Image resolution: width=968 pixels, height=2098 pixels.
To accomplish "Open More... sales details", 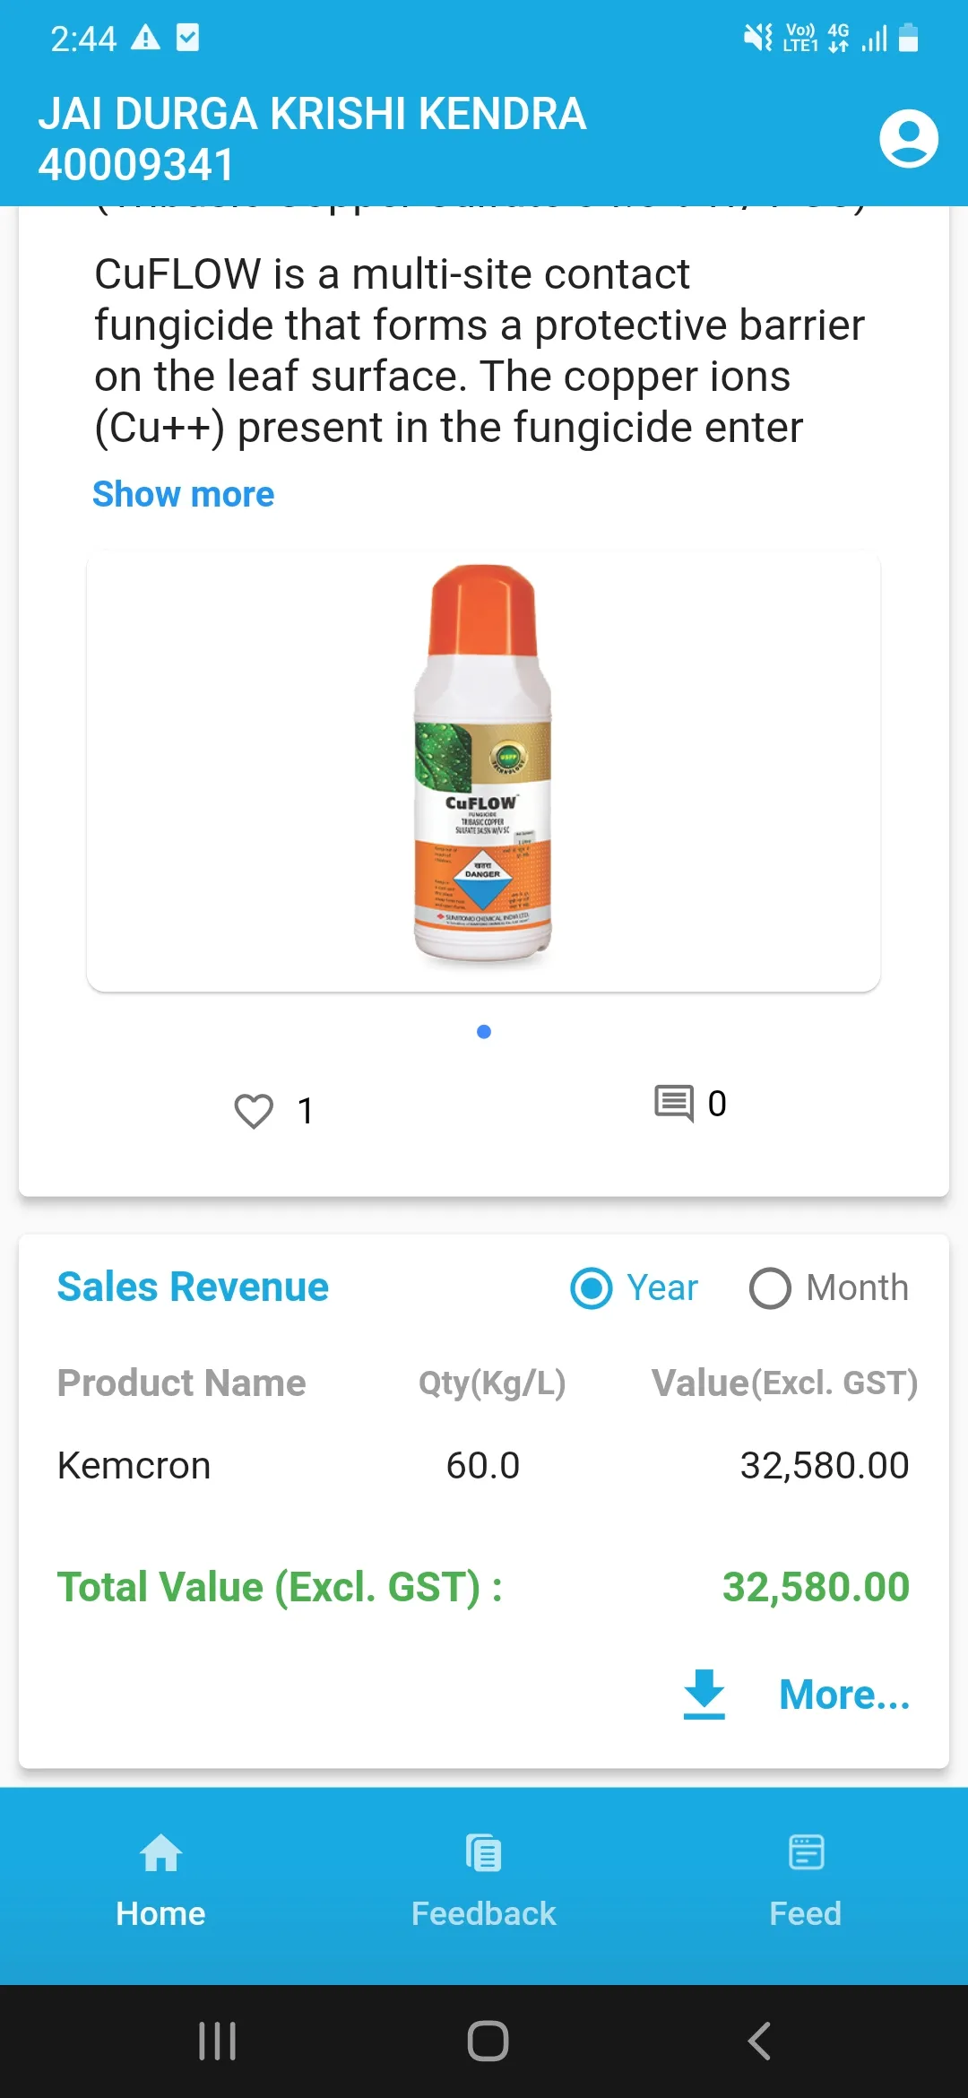I will pyautogui.click(x=844, y=1695).
